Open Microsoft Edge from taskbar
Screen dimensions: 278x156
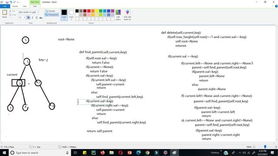(139, 153)
